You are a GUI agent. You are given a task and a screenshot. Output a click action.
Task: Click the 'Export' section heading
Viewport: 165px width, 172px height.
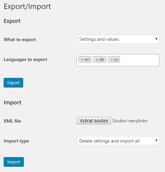12,21
